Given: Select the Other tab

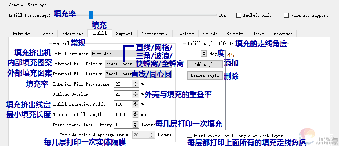Looking at the screenshot, I should coord(258,34).
